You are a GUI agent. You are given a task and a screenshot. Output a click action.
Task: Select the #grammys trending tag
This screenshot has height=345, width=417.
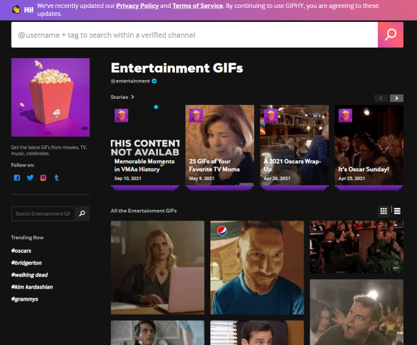click(24, 299)
